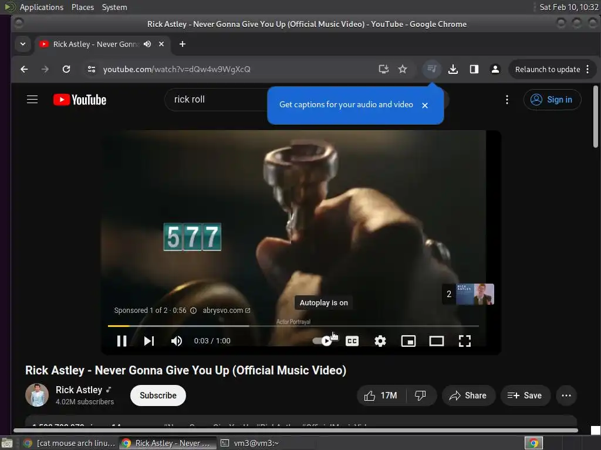Skip to the next video
Screen dimensions: 601x450
click(149, 340)
